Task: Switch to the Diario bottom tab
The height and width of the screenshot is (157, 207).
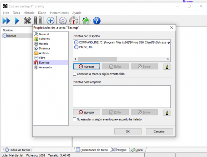Action: 137,150
